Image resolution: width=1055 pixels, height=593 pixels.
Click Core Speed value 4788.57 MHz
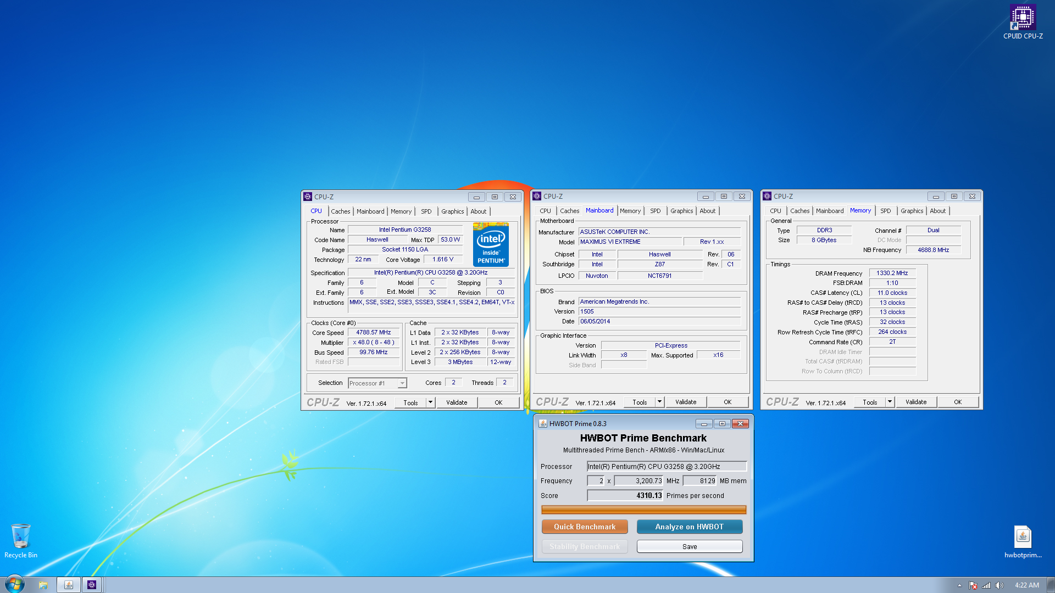pyautogui.click(x=374, y=332)
